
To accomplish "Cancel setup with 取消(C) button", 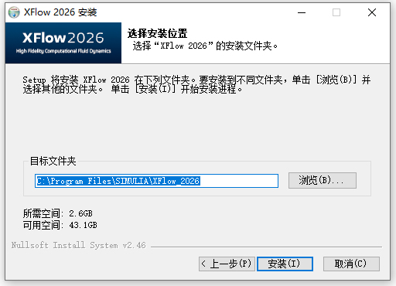I will (x=351, y=264).
